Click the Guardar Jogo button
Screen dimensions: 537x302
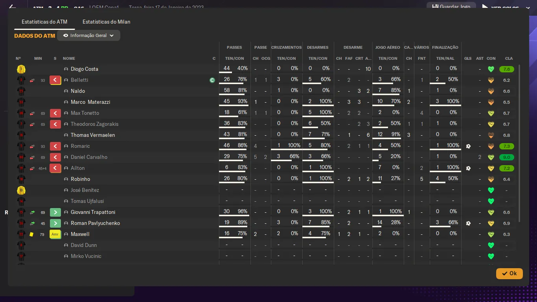[x=451, y=7]
